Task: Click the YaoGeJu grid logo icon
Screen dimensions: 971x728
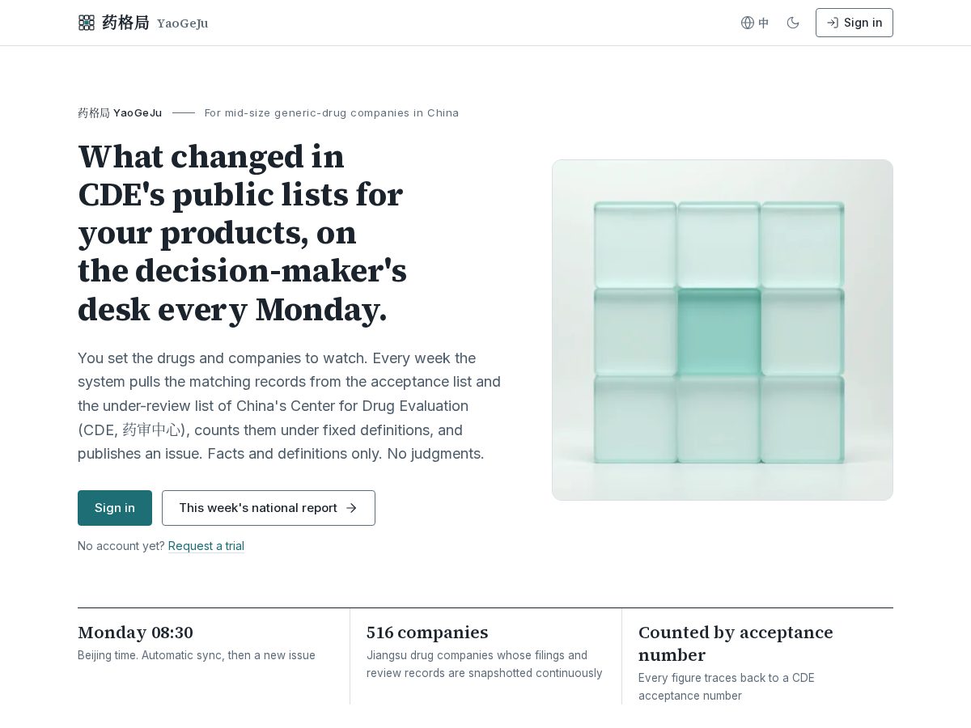Action: click(87, 23)
